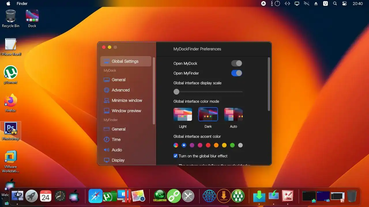The image size is (369, 207).
Task: Open the Collabsysos green globe dock icon
Action: (160, 196)
